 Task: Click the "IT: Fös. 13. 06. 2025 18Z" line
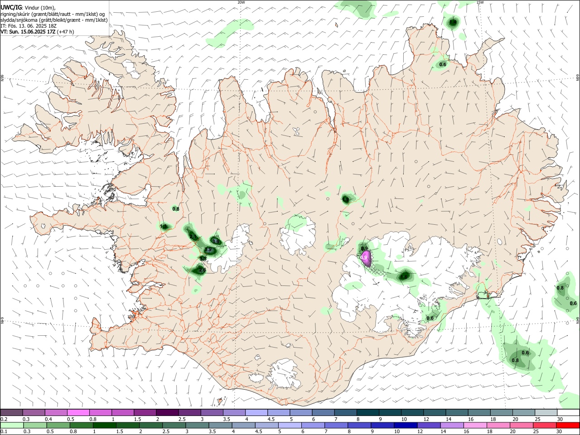[29, 26]
